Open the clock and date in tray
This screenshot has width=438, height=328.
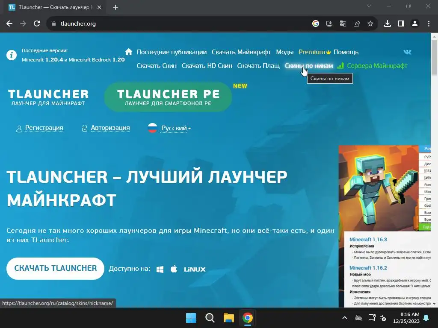pyautogui.click(x=406, y=318)
